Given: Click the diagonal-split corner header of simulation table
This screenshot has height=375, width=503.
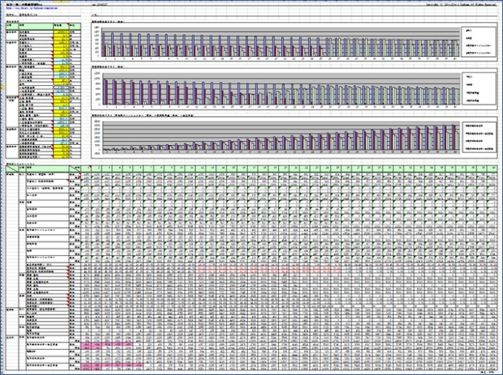Looking at the screenshot, I should (13, 169).
